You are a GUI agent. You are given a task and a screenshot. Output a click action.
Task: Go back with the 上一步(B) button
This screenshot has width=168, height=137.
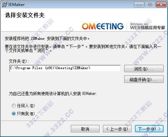117,129
